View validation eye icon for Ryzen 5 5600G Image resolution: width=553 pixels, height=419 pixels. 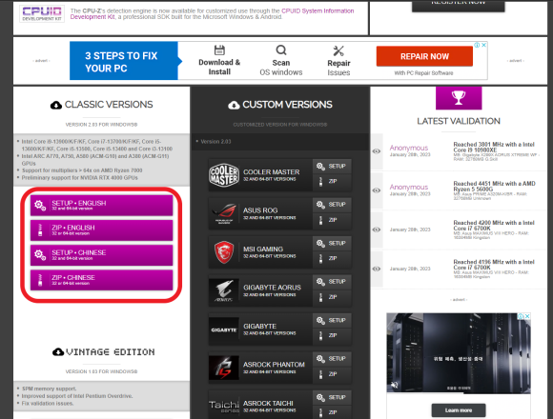click(377, 190)
